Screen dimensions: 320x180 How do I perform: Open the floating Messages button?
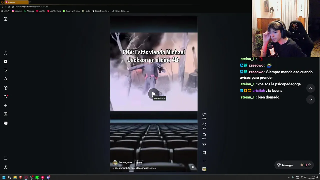point(294,165)
